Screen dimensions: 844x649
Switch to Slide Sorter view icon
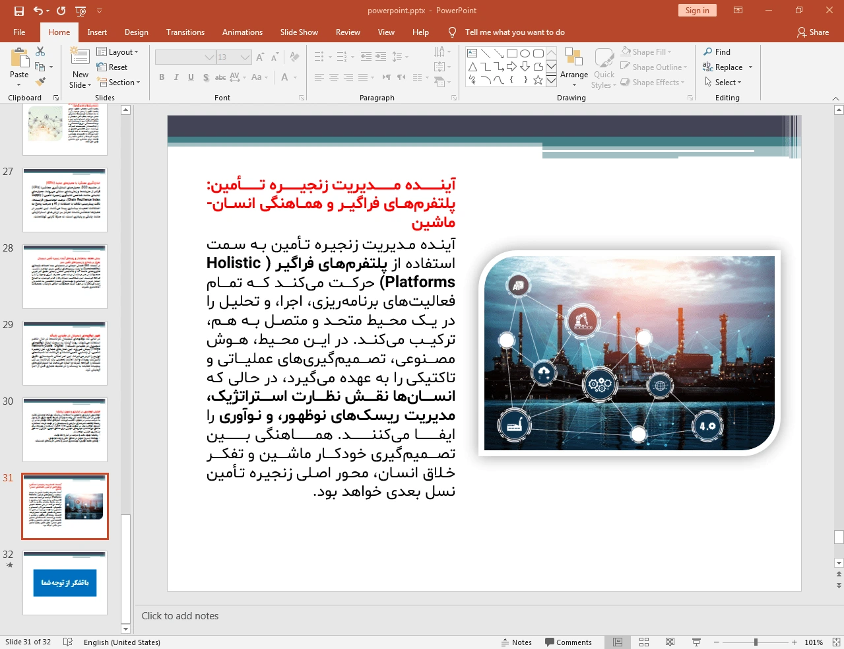click(x=644, y=642)
